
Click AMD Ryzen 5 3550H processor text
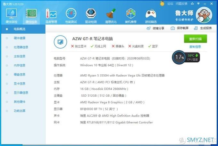[x=122, y=76]
